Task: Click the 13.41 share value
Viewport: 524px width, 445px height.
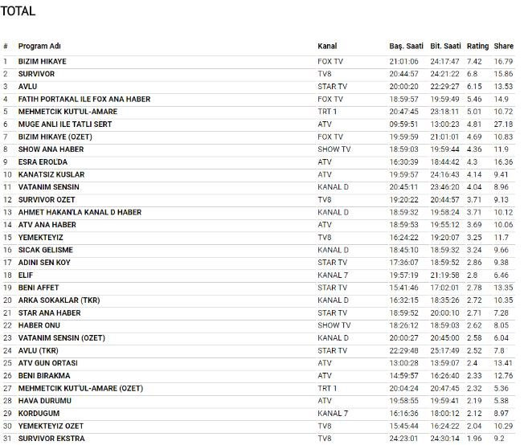Action: tap(503, 363)
